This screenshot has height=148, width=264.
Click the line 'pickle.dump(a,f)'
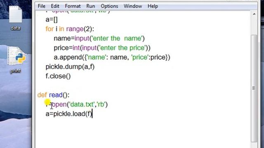point(70,67)
